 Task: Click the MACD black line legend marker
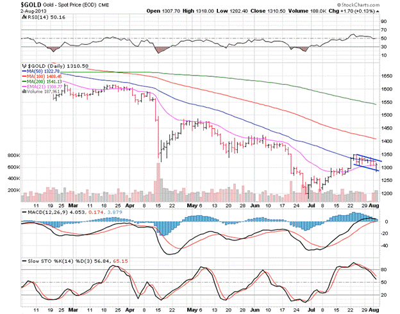pyautogui.click(x=24, y=212)
